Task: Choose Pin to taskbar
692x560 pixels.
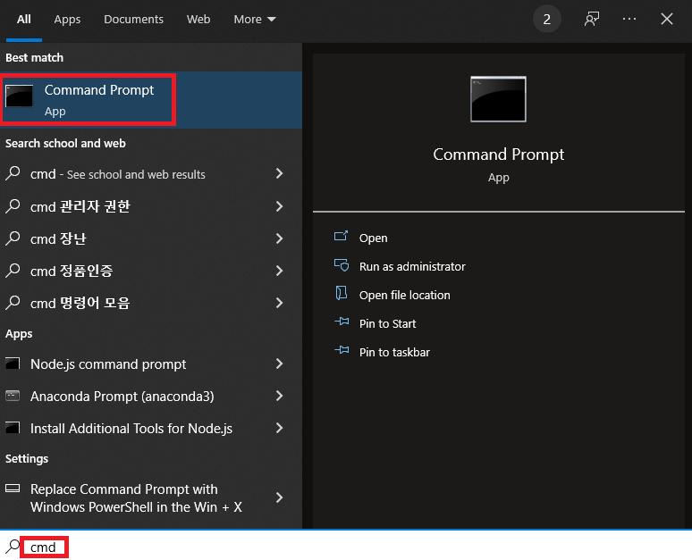Action: pos(394,352)
